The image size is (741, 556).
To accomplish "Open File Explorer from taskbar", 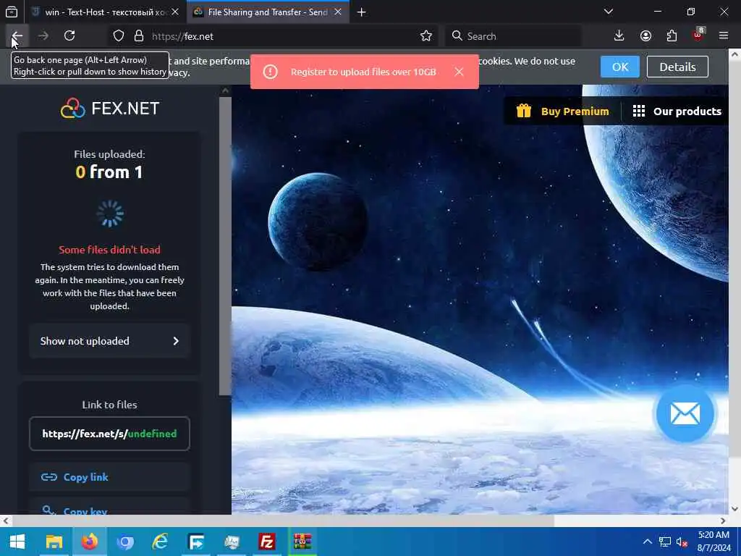I will pos(54,542).
